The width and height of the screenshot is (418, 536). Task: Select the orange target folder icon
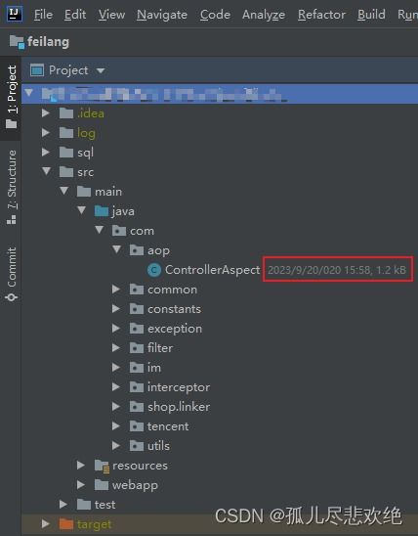click(65, 524)
